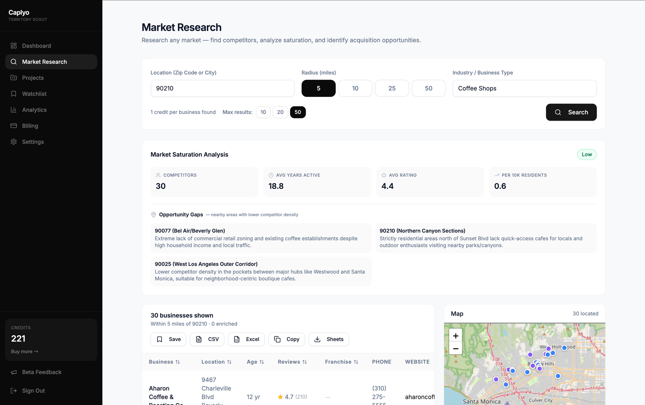Click the Opportunity Gaps pin icon
645x405 pixels.
point(154,215)
